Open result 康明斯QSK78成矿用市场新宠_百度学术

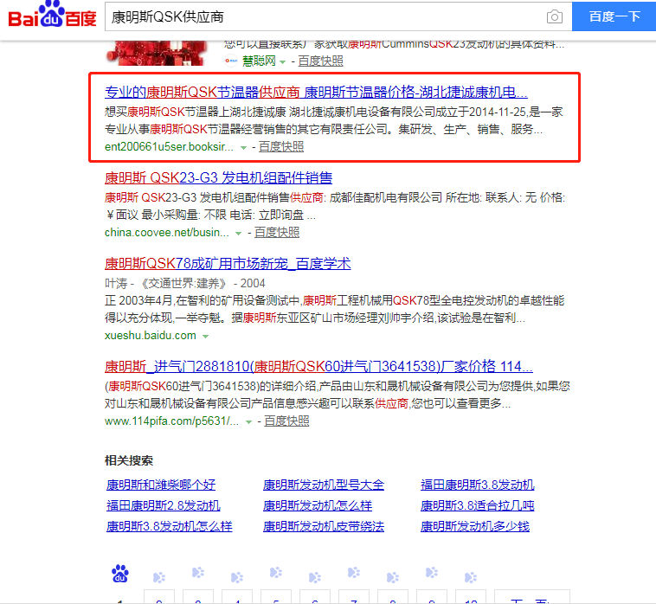[228, 264]
